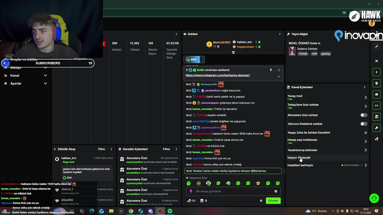Click the purple microphone icon in message box

pos(191,191)
